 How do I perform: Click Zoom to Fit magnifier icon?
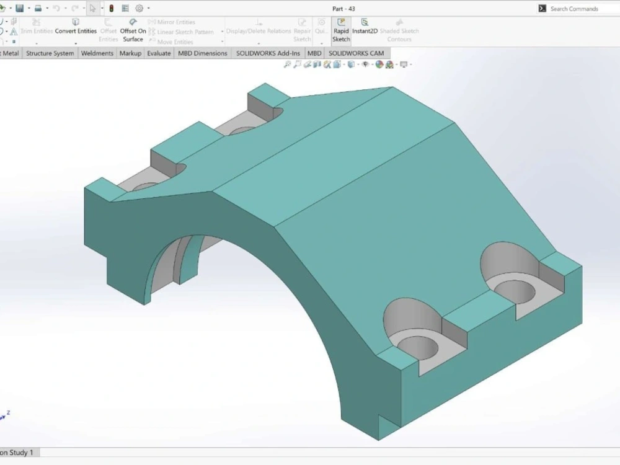tap(288, 64)
